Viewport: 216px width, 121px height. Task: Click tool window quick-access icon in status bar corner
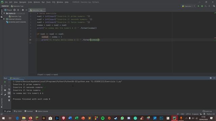pos(1,114)
